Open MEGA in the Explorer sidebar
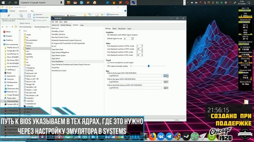Image resolution: width=254 pixels, height=142 pixels. tap(7, 32)
